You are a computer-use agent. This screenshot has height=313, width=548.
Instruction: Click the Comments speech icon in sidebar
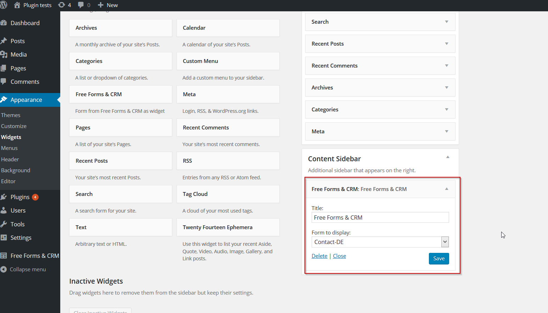tap(4, 82)
